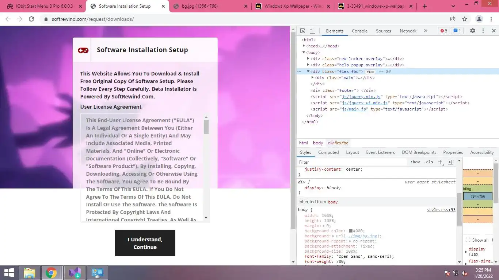
Task: Open DevTools settings gear
Action: click(473, 31)
